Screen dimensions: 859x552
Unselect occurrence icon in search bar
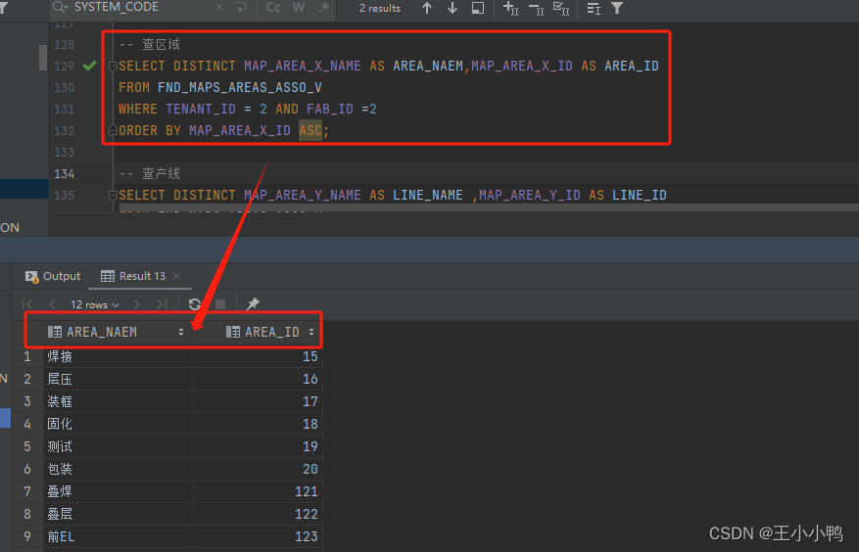[537, 8]
